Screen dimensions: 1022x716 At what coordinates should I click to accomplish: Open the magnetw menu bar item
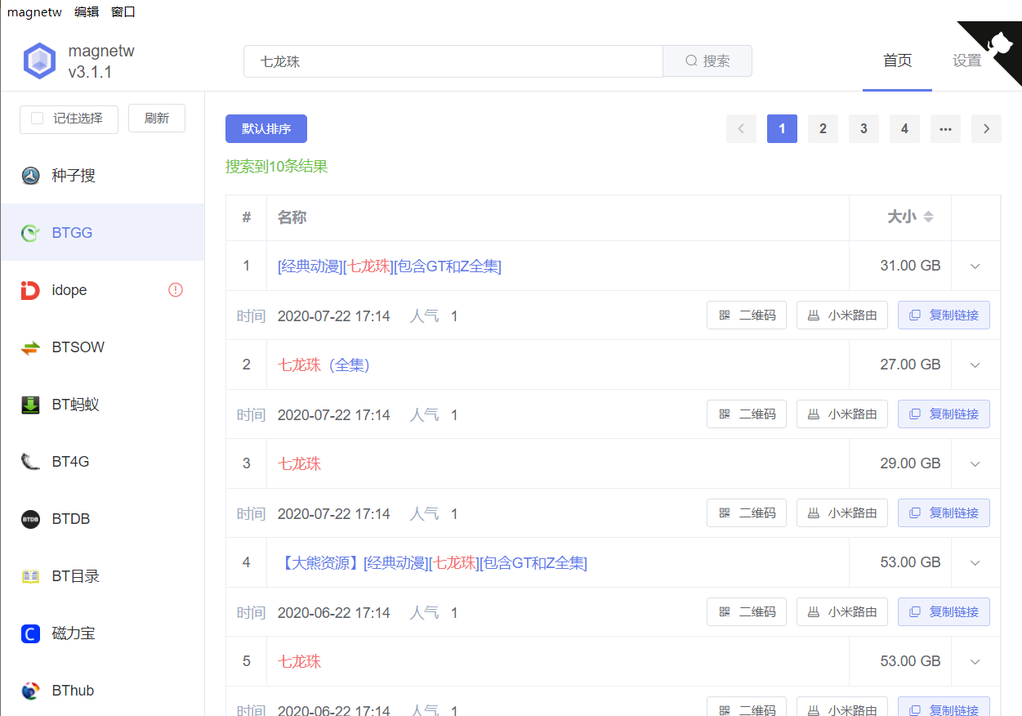(34, 11)
